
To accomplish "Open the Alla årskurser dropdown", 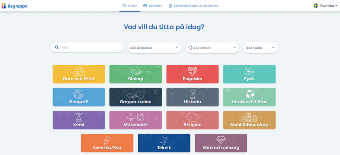I will pos(154,48).
